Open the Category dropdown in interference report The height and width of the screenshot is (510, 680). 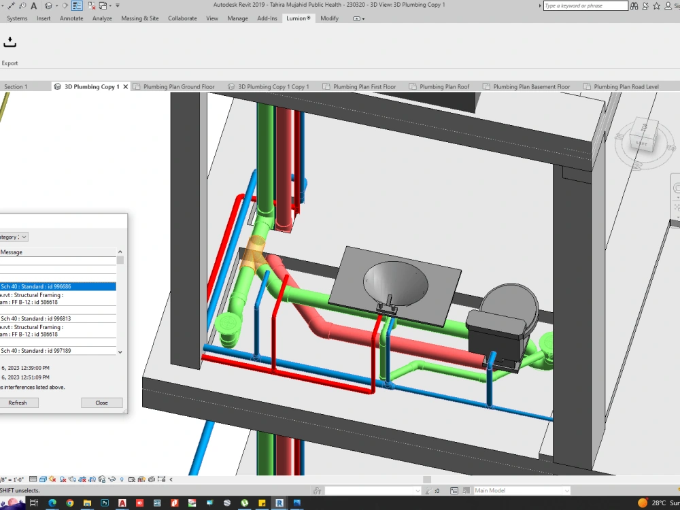pyautogui.click(x=24, y=237)
